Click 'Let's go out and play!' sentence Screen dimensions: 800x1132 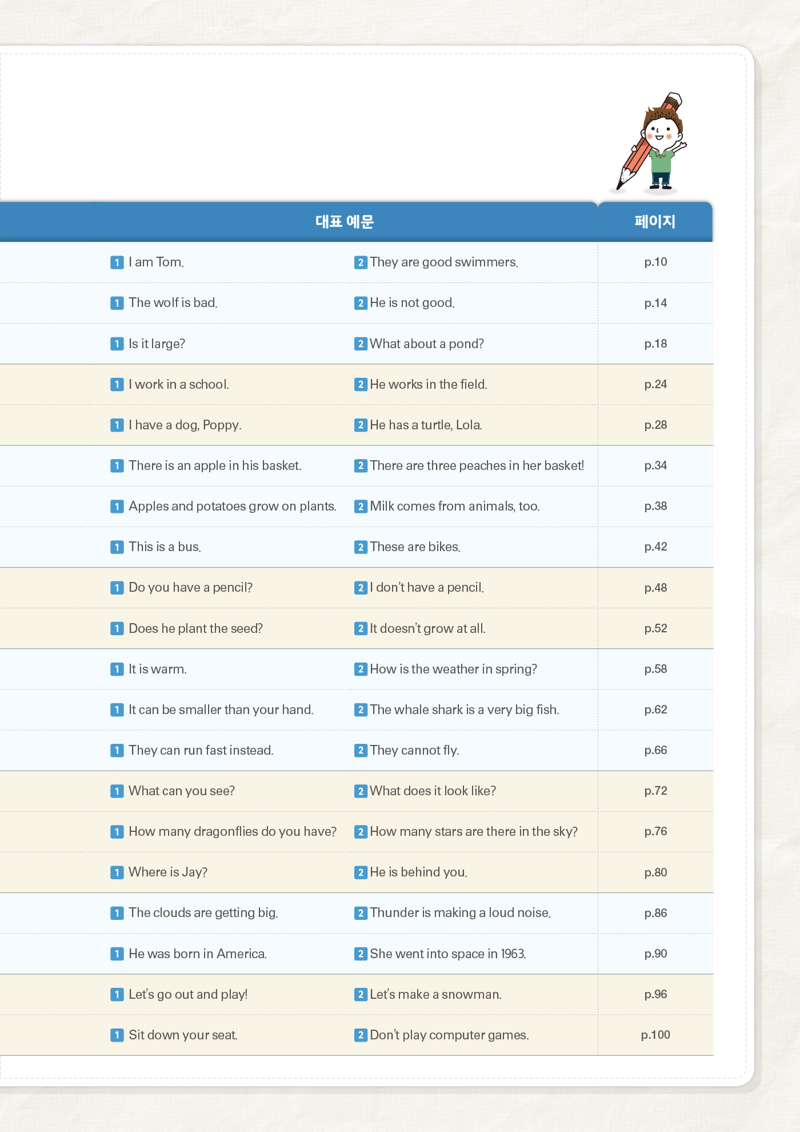(188, 994)
